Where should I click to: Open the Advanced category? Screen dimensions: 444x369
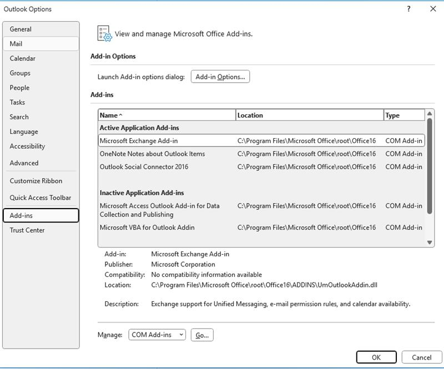[41, 163]
